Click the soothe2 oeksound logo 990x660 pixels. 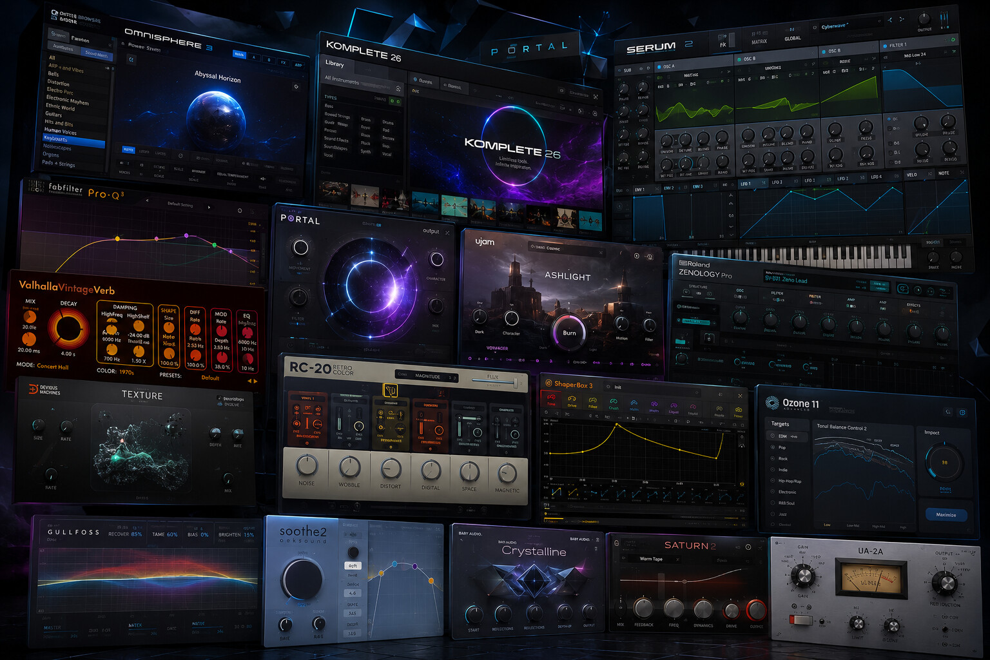(303, 534)
